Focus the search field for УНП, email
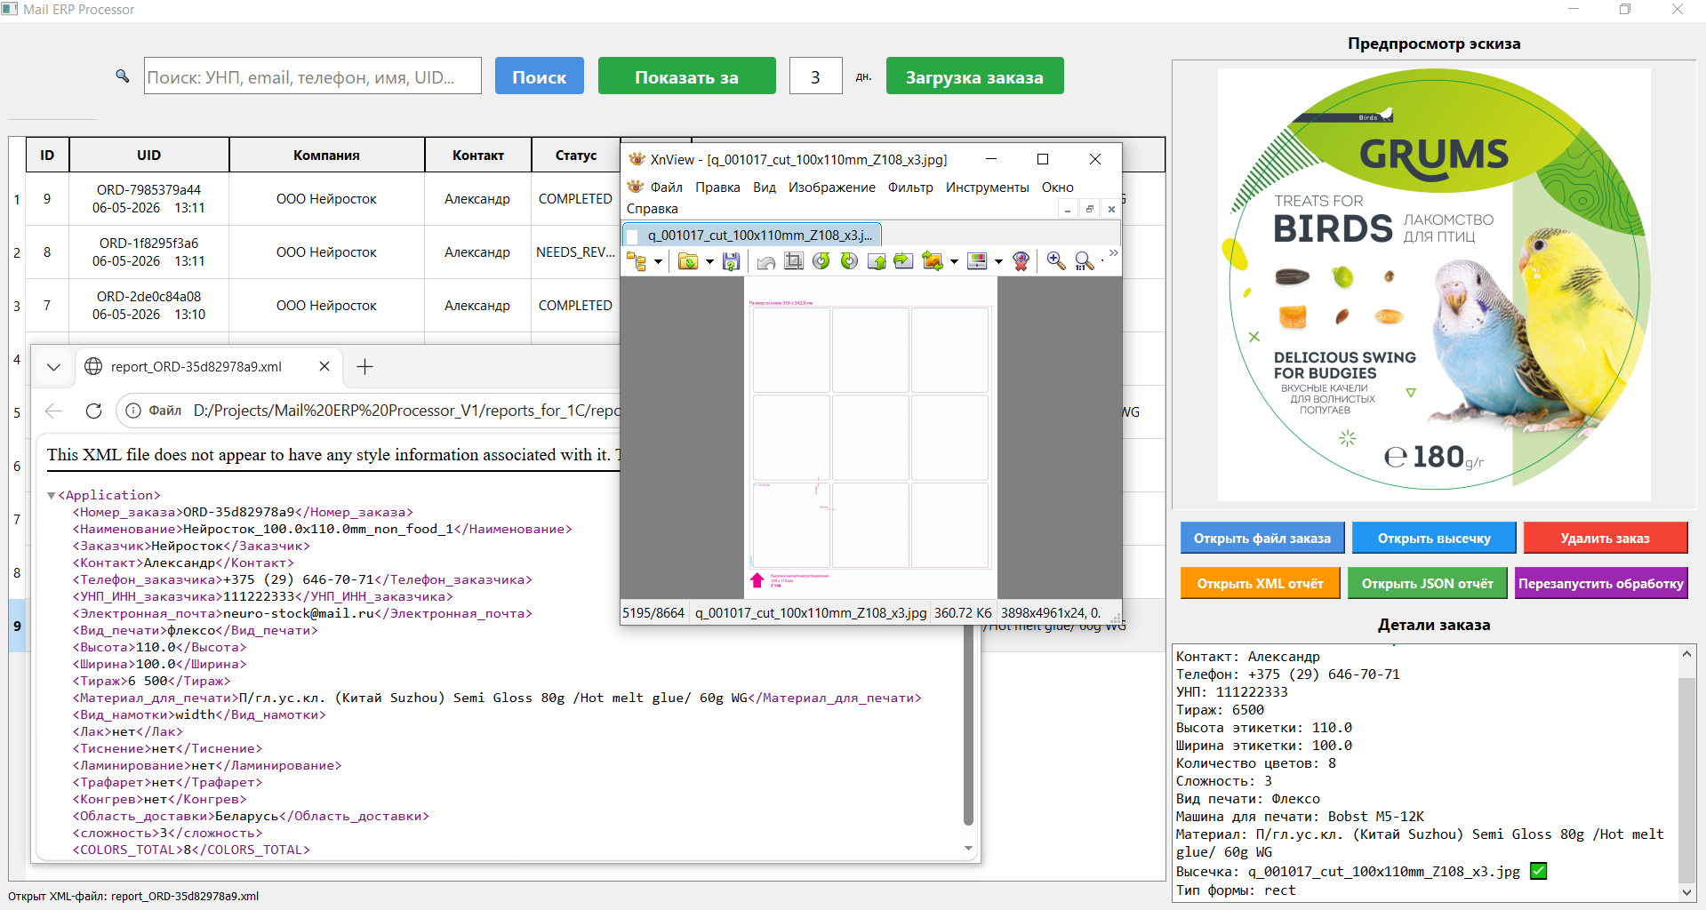The height and width of the screenshot is (910, 1706). [x=313, y=76]
